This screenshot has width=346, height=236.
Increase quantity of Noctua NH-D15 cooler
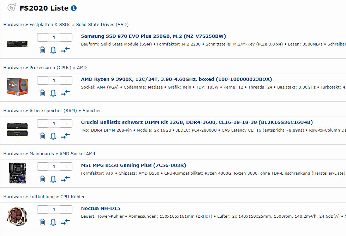coord(66,210)
